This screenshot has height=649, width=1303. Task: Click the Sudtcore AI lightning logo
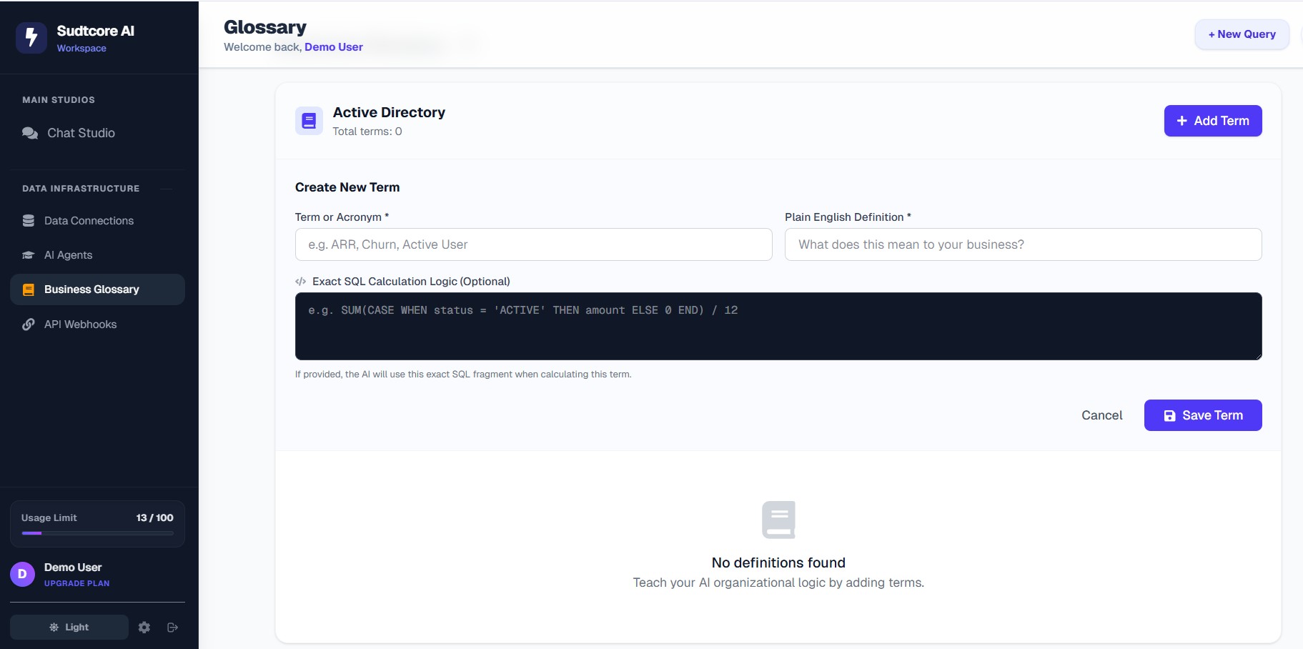[x=31, y=38]
